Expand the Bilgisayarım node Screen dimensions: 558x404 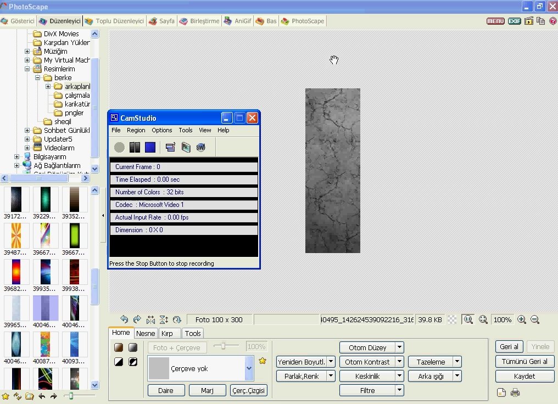16,156
